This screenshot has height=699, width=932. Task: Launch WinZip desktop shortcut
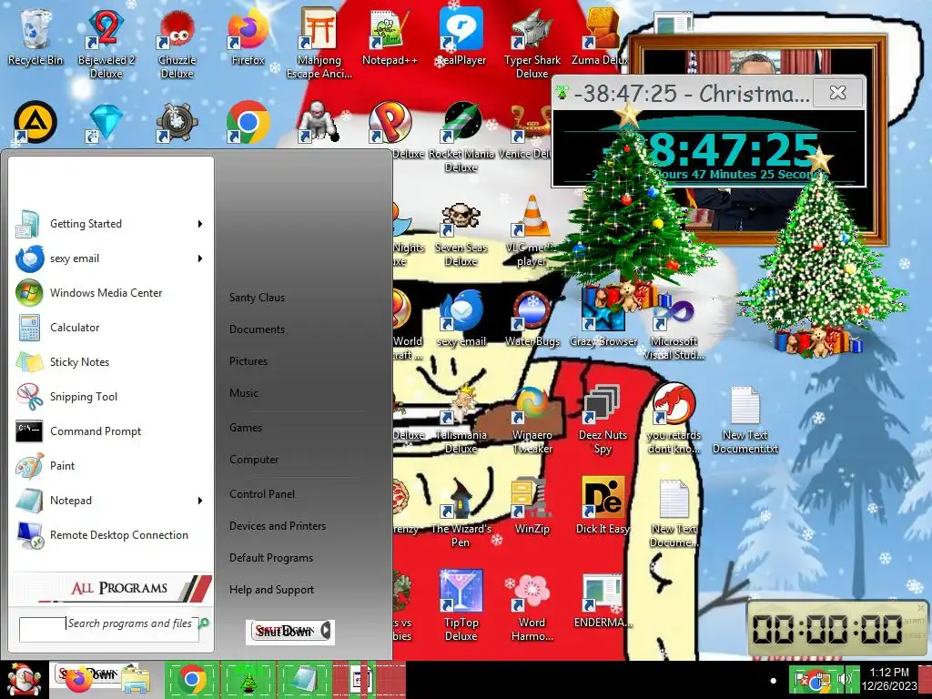[x=532, y=506]
